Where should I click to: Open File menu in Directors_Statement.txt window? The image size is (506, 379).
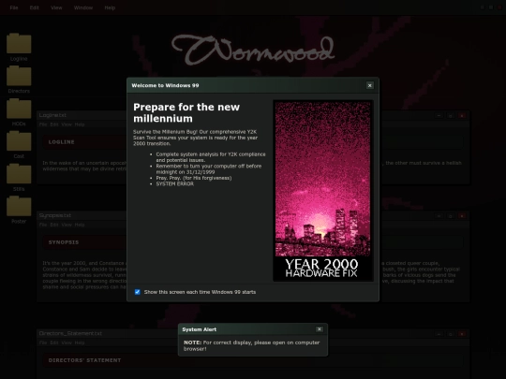pos(43,343)
